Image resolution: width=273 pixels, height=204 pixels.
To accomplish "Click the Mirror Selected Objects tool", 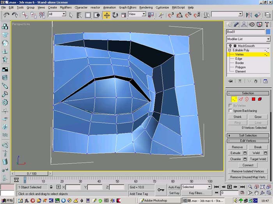I will [x=249, y=15].
